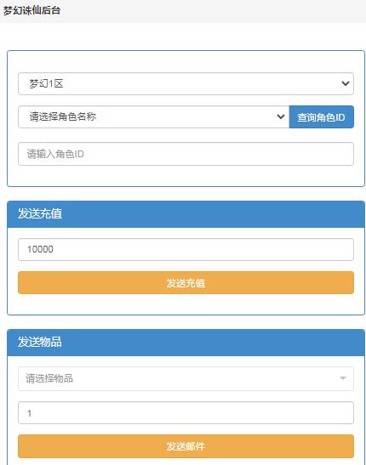Click the small caret on 请选择物品 selector
This screenshot has height=465, width=366.
point(343,378)
